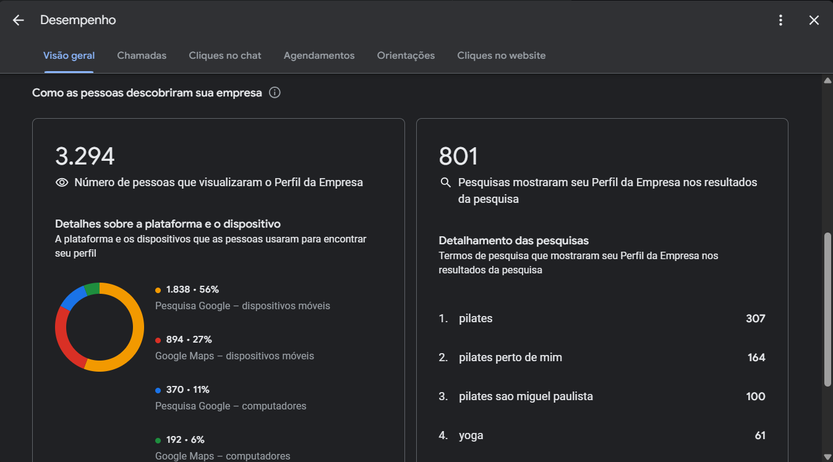
Task: Click the search term 'pilates'
Action: point(476,319)
